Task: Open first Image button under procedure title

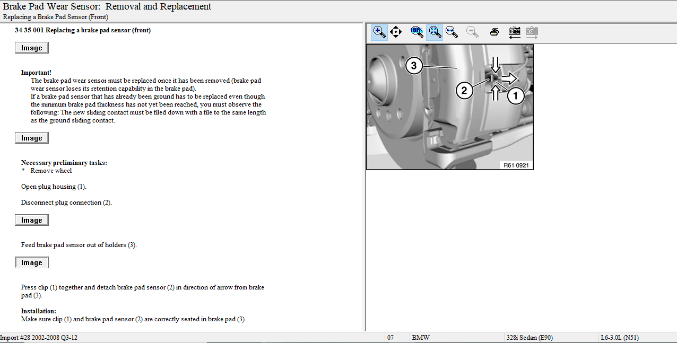Action: [x=32, y=48]
